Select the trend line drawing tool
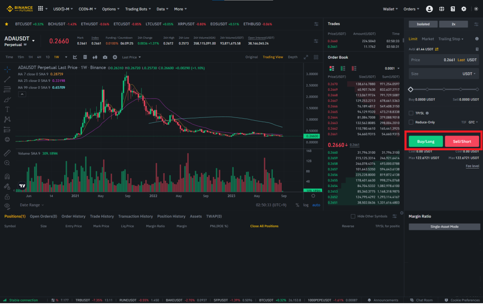Image resolution: width=483 pixels, height=304 pixels. click(x=7, y=79)
